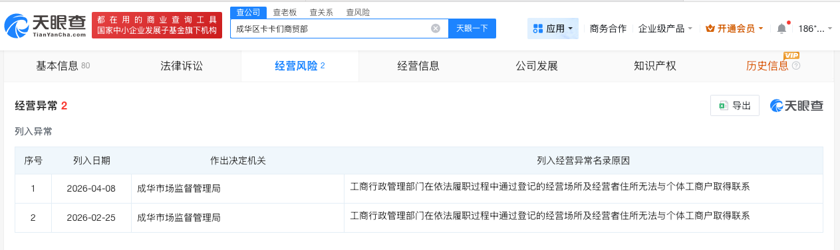This screenshot has height=250, width=840.
Task: Switch to the 基本信息 tab
Action: coord(63,66)
